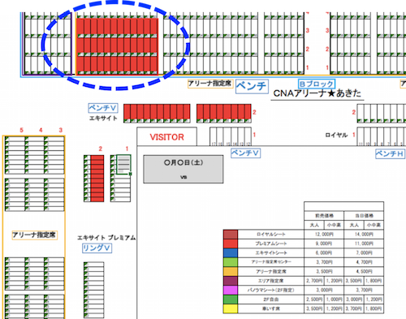406x319 pixels.
Task: Select the エリア指定席 name cell
Action: pos(271,281)
